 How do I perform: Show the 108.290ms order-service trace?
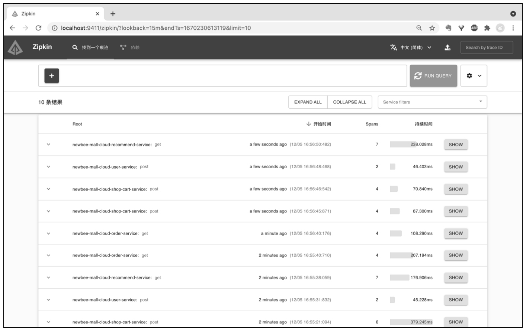click(456, 233)
